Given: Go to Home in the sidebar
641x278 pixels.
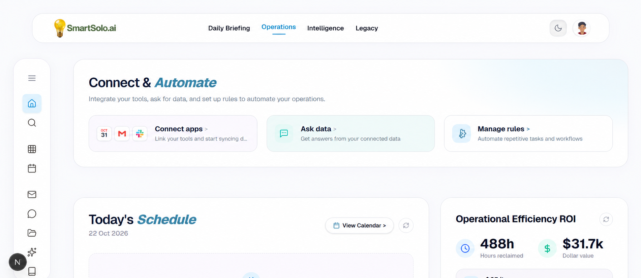Looking at the screenshot, I should point(32,103).
